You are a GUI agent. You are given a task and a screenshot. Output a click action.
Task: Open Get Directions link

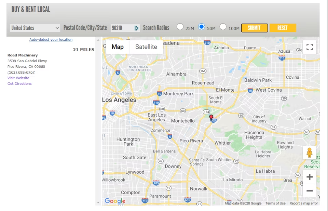tap(19, 83)
